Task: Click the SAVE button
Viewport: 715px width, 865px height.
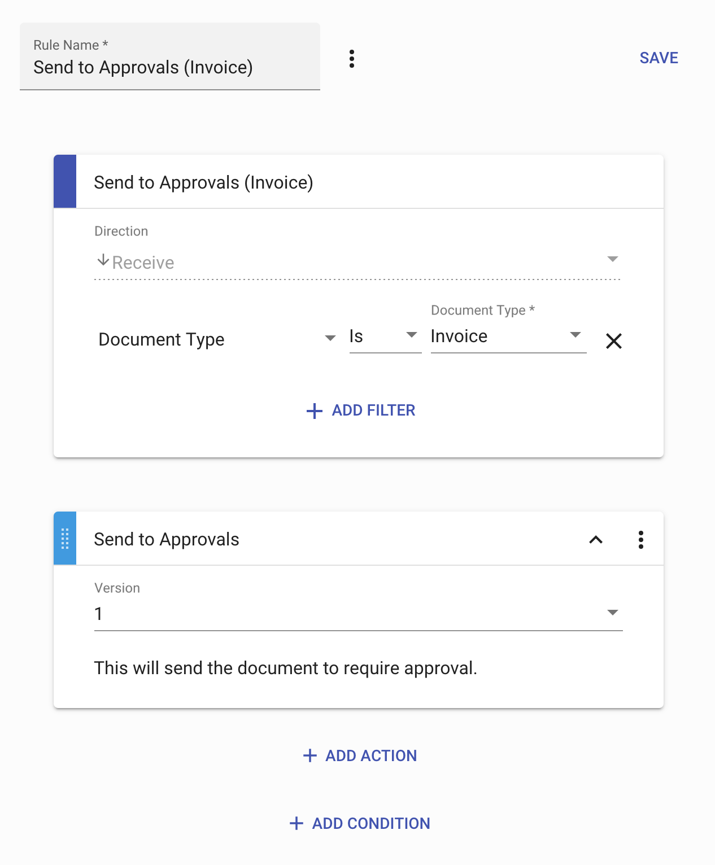Action: pyautogui.click(x=659, y=58)
